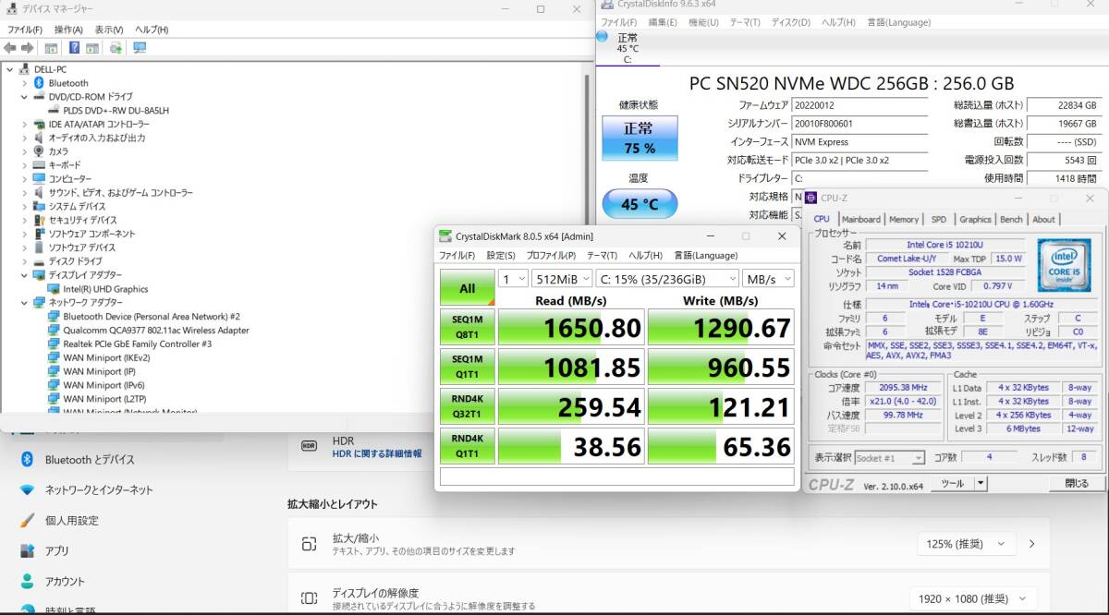1109x615 pixels.
Task: Click the アカウント person icon in Settings
Action: [x=28, y=581]
